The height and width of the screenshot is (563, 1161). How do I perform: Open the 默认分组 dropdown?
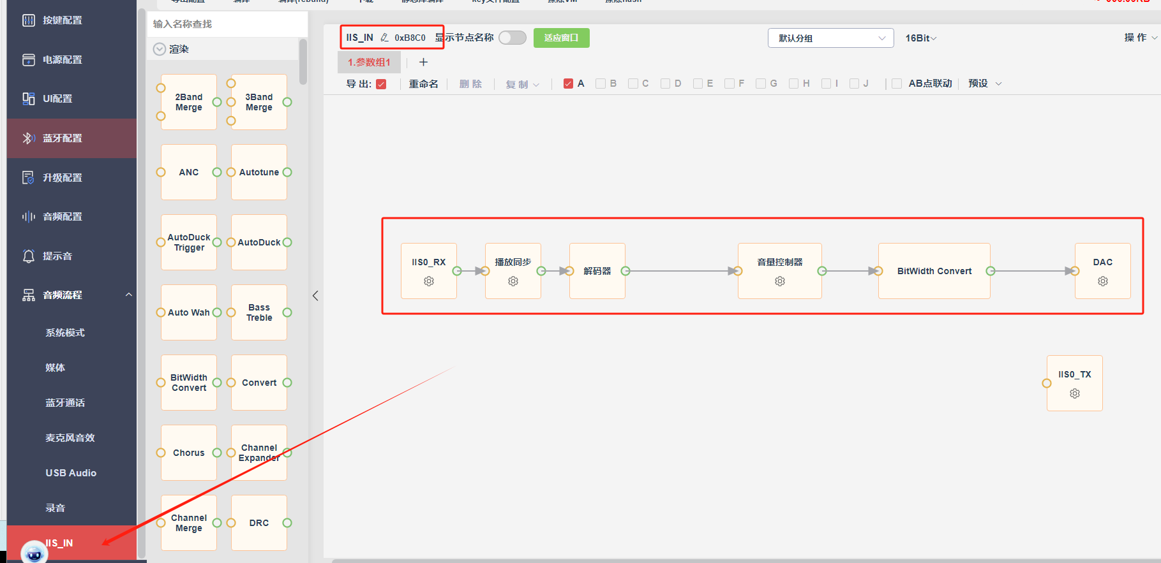[830, 38]
